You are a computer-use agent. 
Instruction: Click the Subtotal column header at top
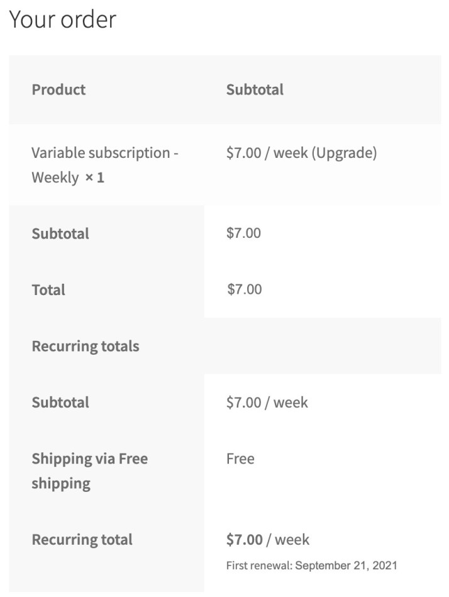[x=255, y=89]
